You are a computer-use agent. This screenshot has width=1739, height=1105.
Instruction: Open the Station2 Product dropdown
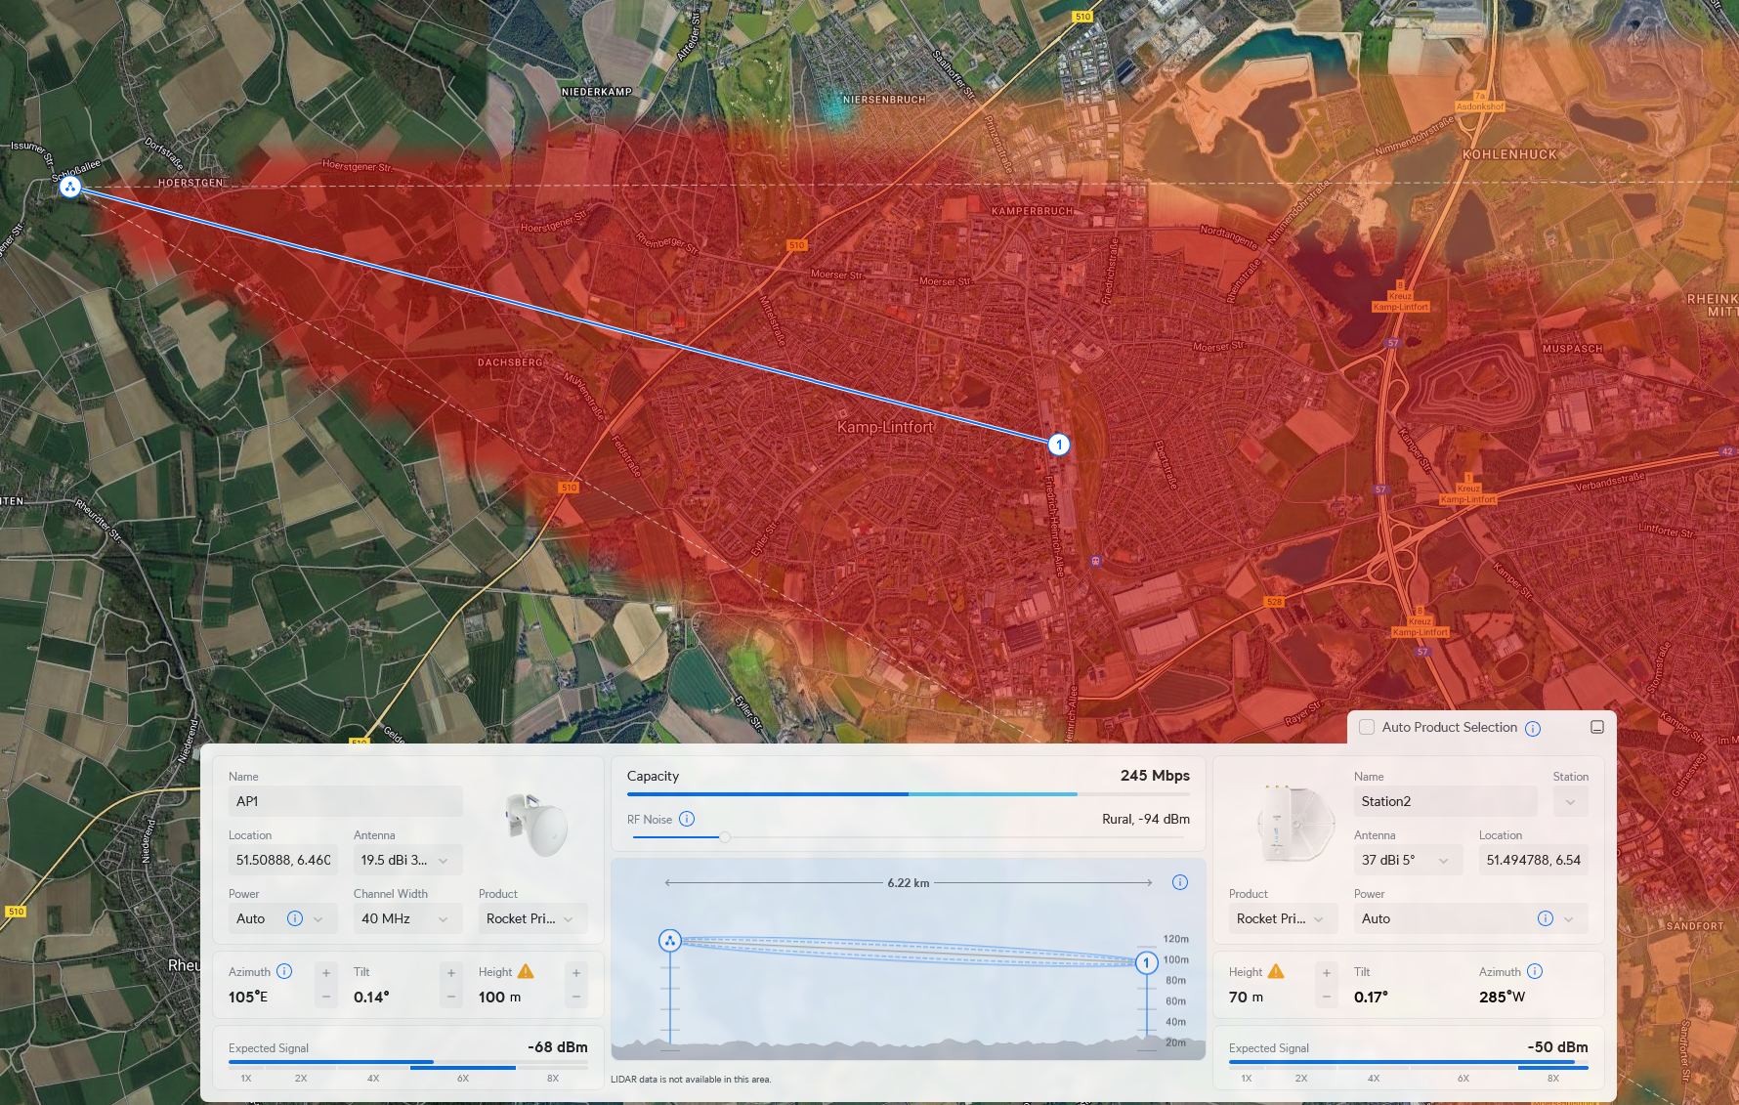pyautogui.click(x=1281, y=918)
